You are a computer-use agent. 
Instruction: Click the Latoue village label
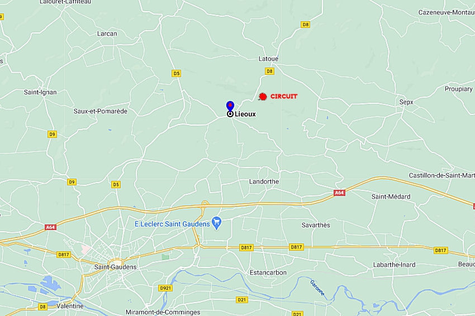tap(268, 59)
